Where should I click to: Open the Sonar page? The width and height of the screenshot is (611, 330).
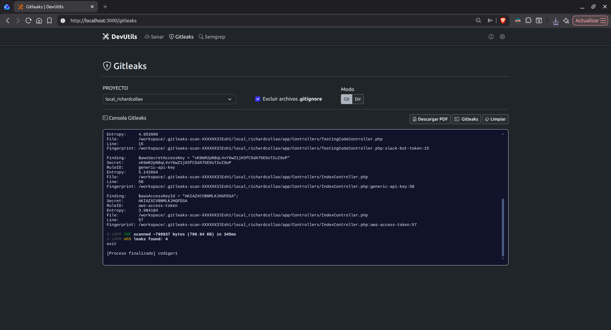154,37
